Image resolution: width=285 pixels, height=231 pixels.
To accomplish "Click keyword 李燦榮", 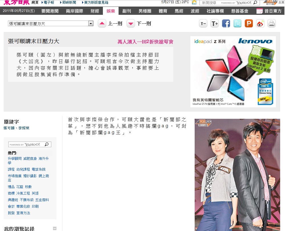I will (24, 128).
